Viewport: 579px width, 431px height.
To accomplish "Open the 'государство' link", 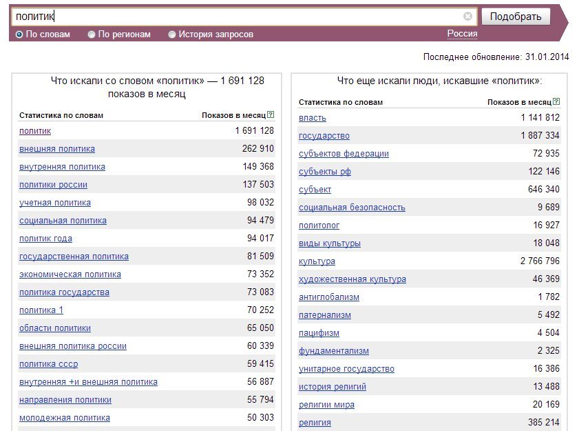I will click(x=324, y=136).
